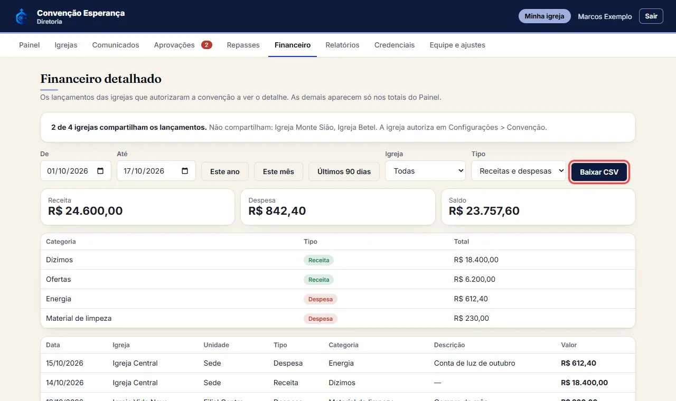Click the Valor column header

[569, 345]
